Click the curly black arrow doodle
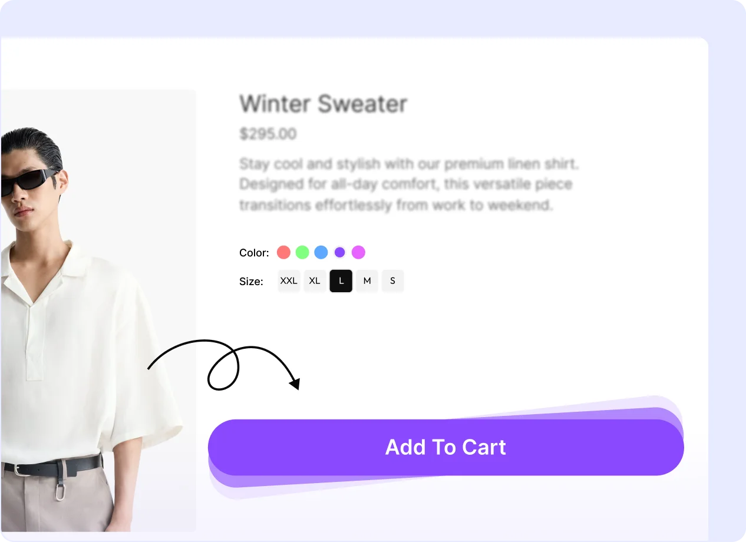Viewport: 746px width, 542px height. click(x=224, y=365)
